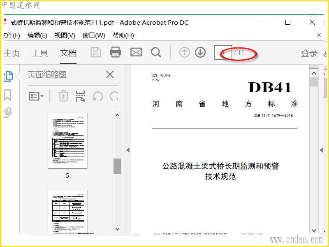Switch to the 工具 tab
Viewport: 329px width, 247px height.
[x=40, y=53]
